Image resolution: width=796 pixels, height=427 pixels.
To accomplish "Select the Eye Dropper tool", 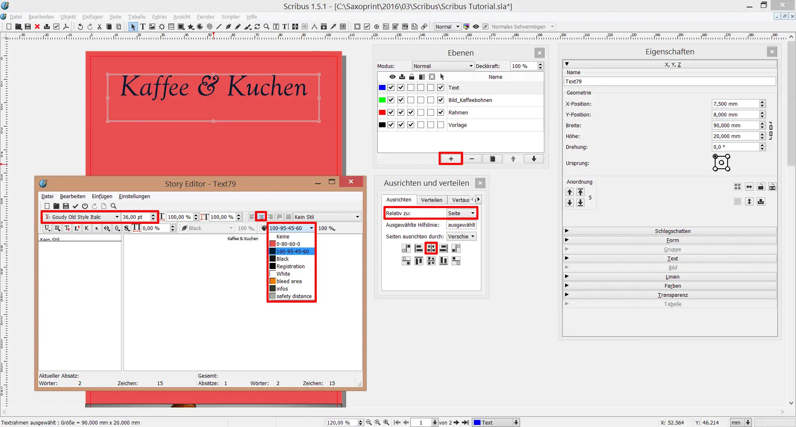I will pyautogui.click(x=333, y=27).
